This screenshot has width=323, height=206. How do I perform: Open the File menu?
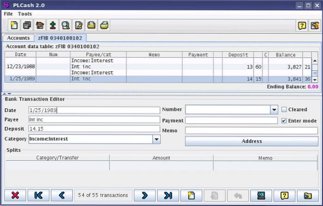point(8,14)
